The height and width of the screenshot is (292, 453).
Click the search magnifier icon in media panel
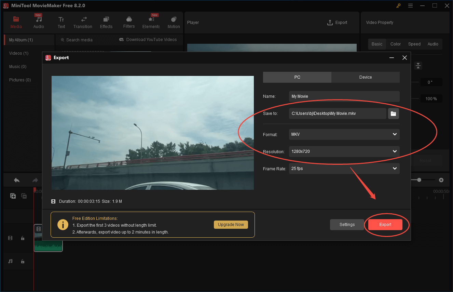(x=63, y=40)
